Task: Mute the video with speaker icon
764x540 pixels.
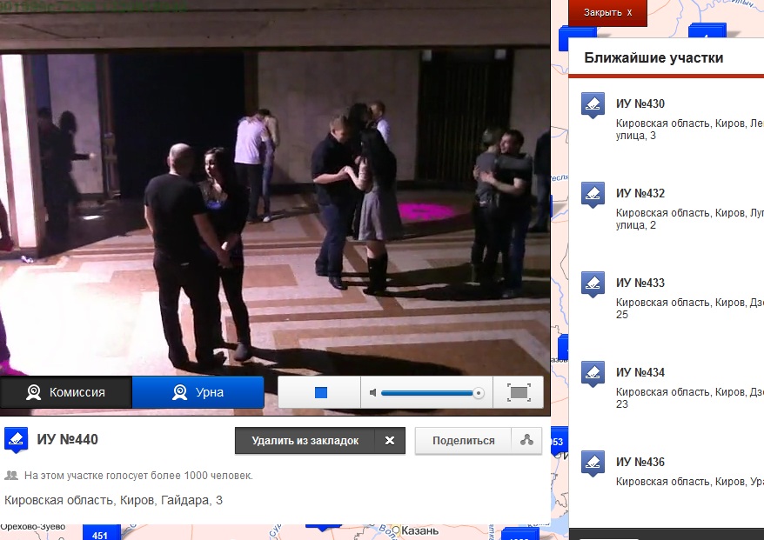Action: (372, 392)
